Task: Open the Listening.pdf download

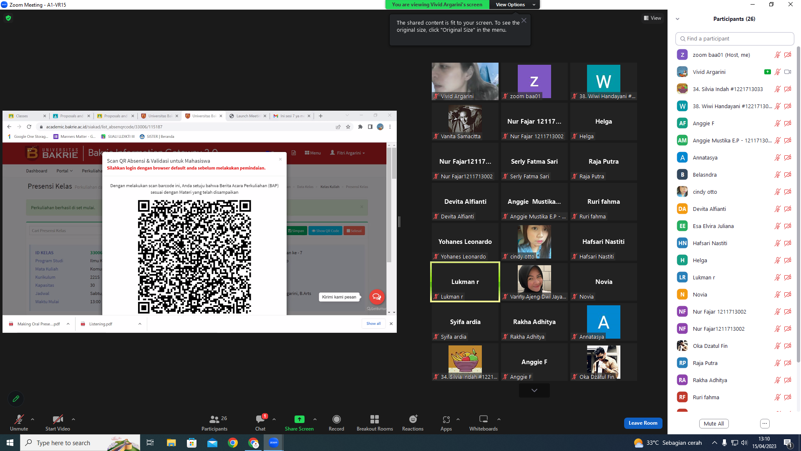Action: click(101, 324)
